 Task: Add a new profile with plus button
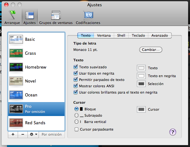[x=13, y=134]
